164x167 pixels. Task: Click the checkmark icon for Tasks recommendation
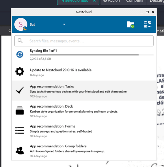[20, 90]
